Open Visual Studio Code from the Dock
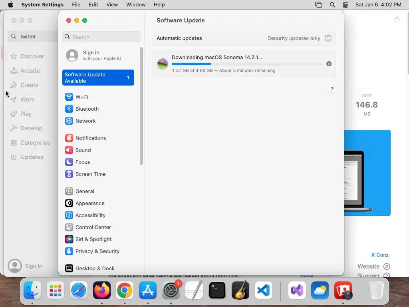 coord(264,290)
